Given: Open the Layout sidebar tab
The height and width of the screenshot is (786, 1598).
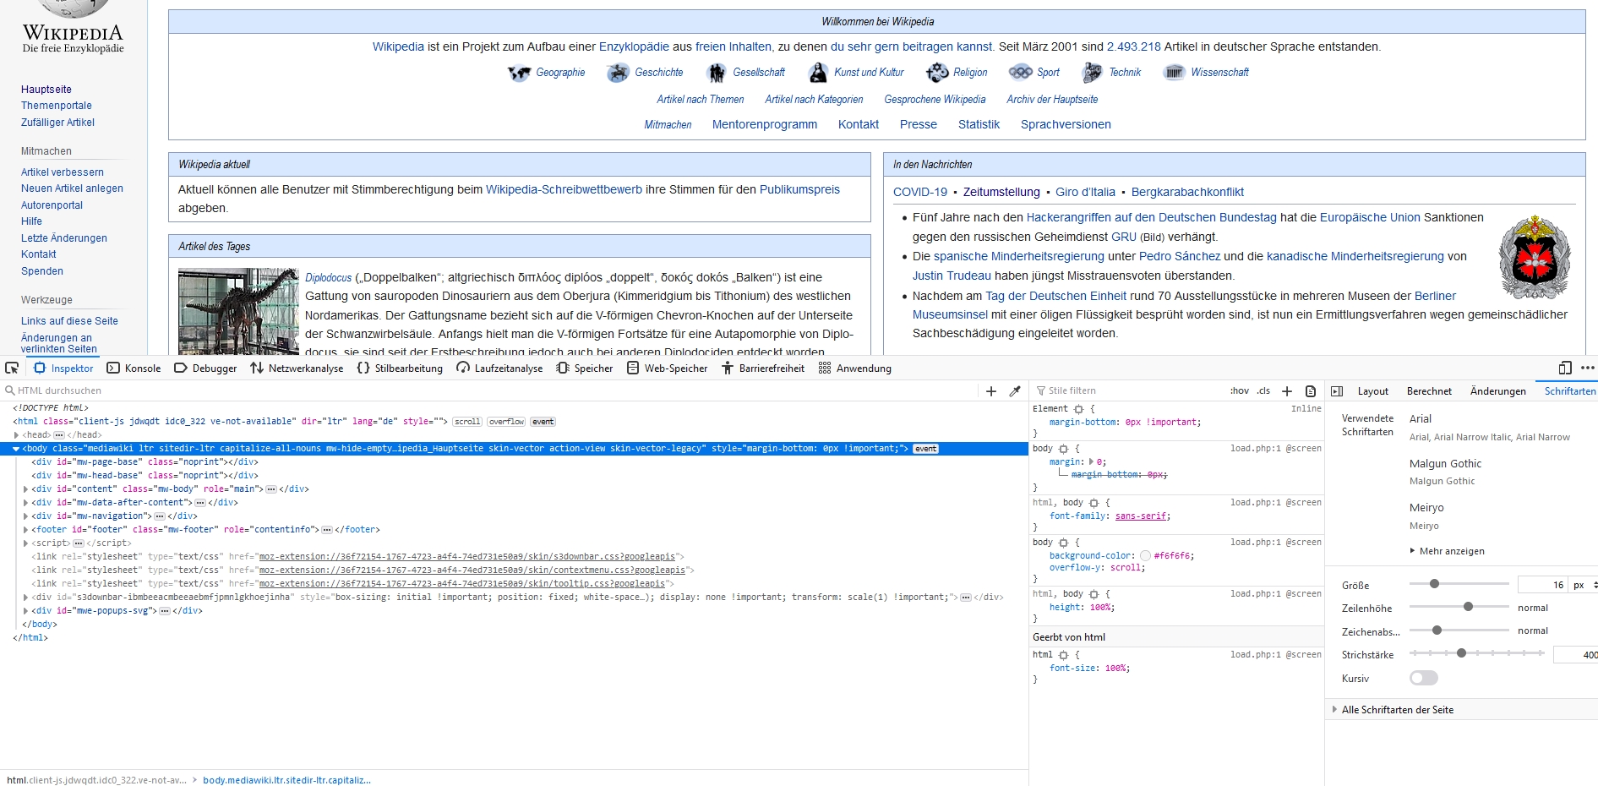Looking at the screenshot, I should tap(1372, 391).
